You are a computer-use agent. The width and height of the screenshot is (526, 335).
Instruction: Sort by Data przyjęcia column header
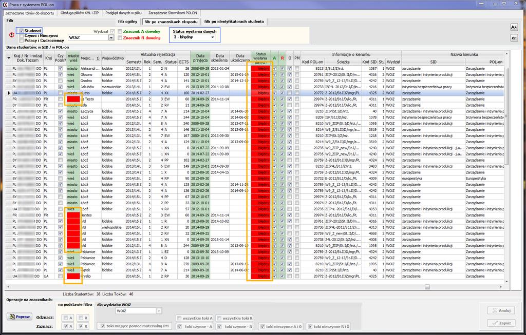pyautogui.click(x=200, y=58)
